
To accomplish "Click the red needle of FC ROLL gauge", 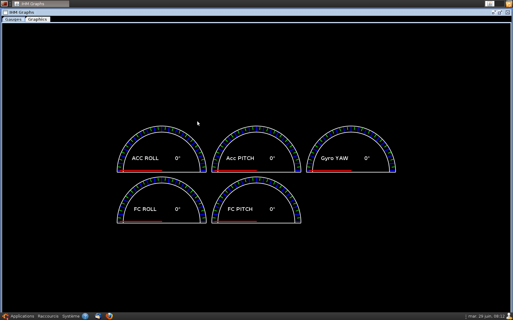I will [x=141, y=221].
